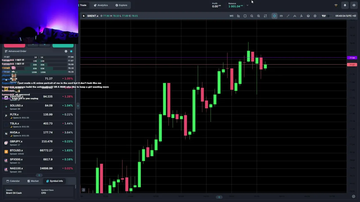Click the info icon beside Advanced Order
Viewport: 360px width, 202px height.
click(66, 51)
